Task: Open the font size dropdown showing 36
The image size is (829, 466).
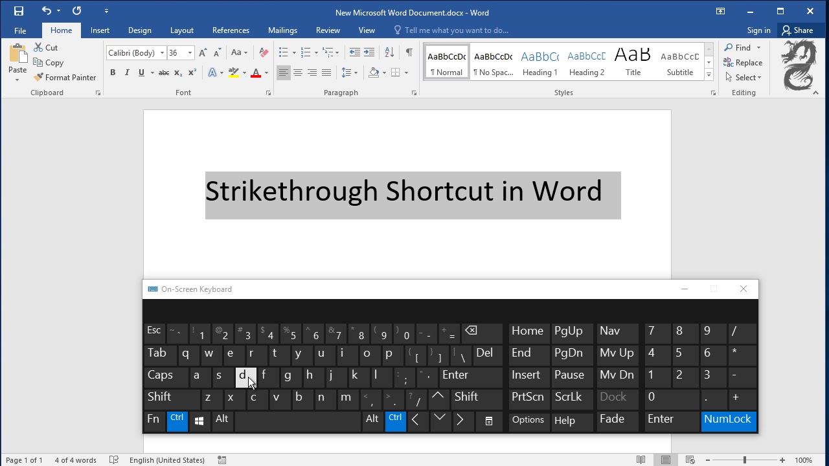Action: coord(190,53)
